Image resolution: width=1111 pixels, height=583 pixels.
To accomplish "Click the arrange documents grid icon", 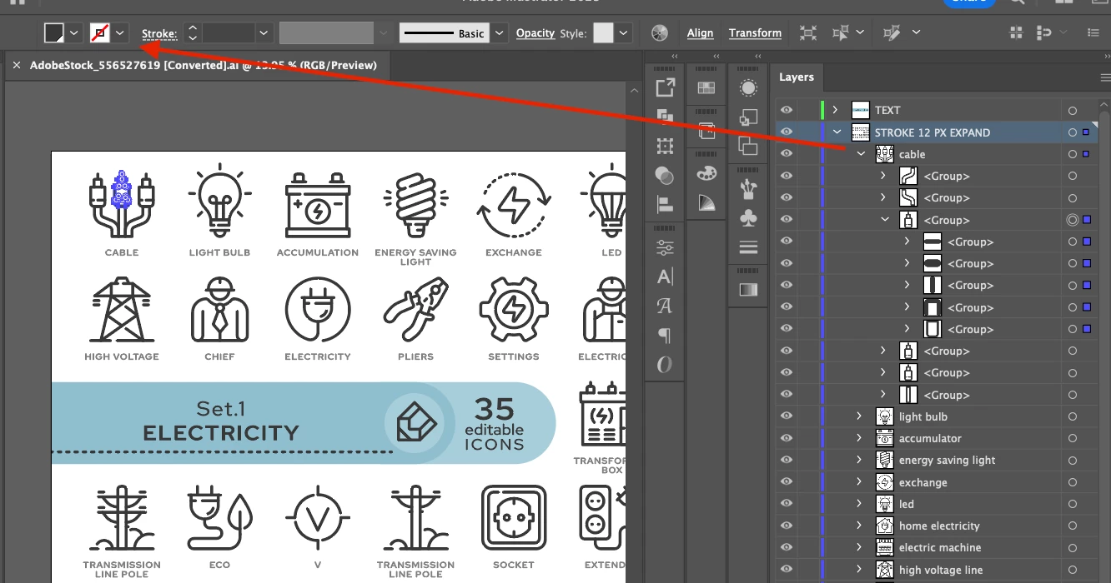I will (x=1016, y=33).
